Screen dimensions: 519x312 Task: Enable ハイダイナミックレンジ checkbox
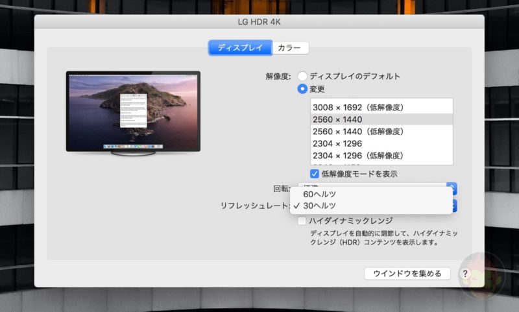tap(302, 221)
